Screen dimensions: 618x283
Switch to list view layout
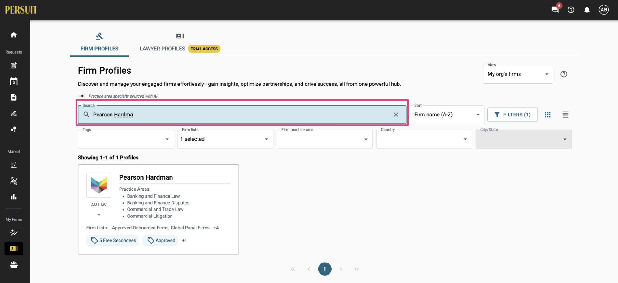565,115
